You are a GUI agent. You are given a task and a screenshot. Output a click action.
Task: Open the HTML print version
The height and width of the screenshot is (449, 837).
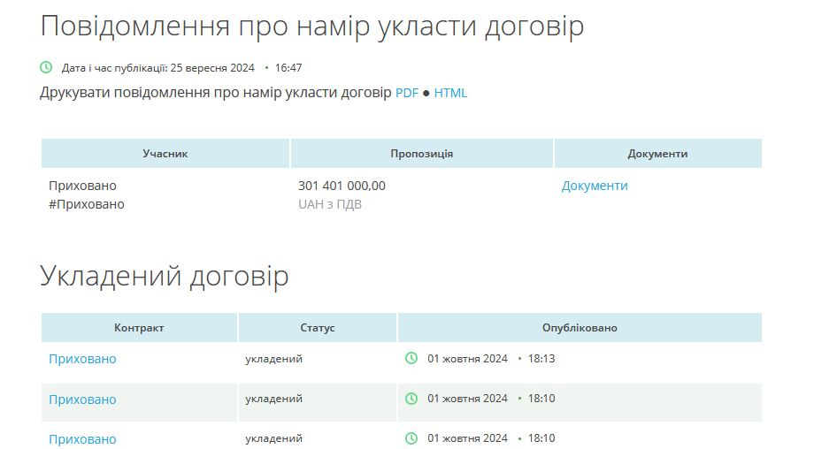(450, 93)
